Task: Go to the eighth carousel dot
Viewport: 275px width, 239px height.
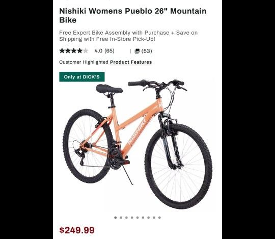Action: [x=154, y=218]
